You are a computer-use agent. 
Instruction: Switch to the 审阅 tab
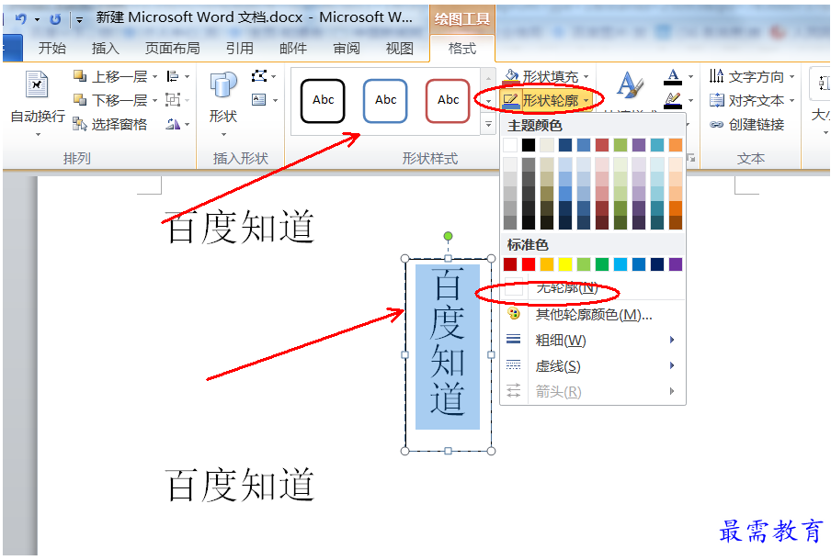(346, 49)
